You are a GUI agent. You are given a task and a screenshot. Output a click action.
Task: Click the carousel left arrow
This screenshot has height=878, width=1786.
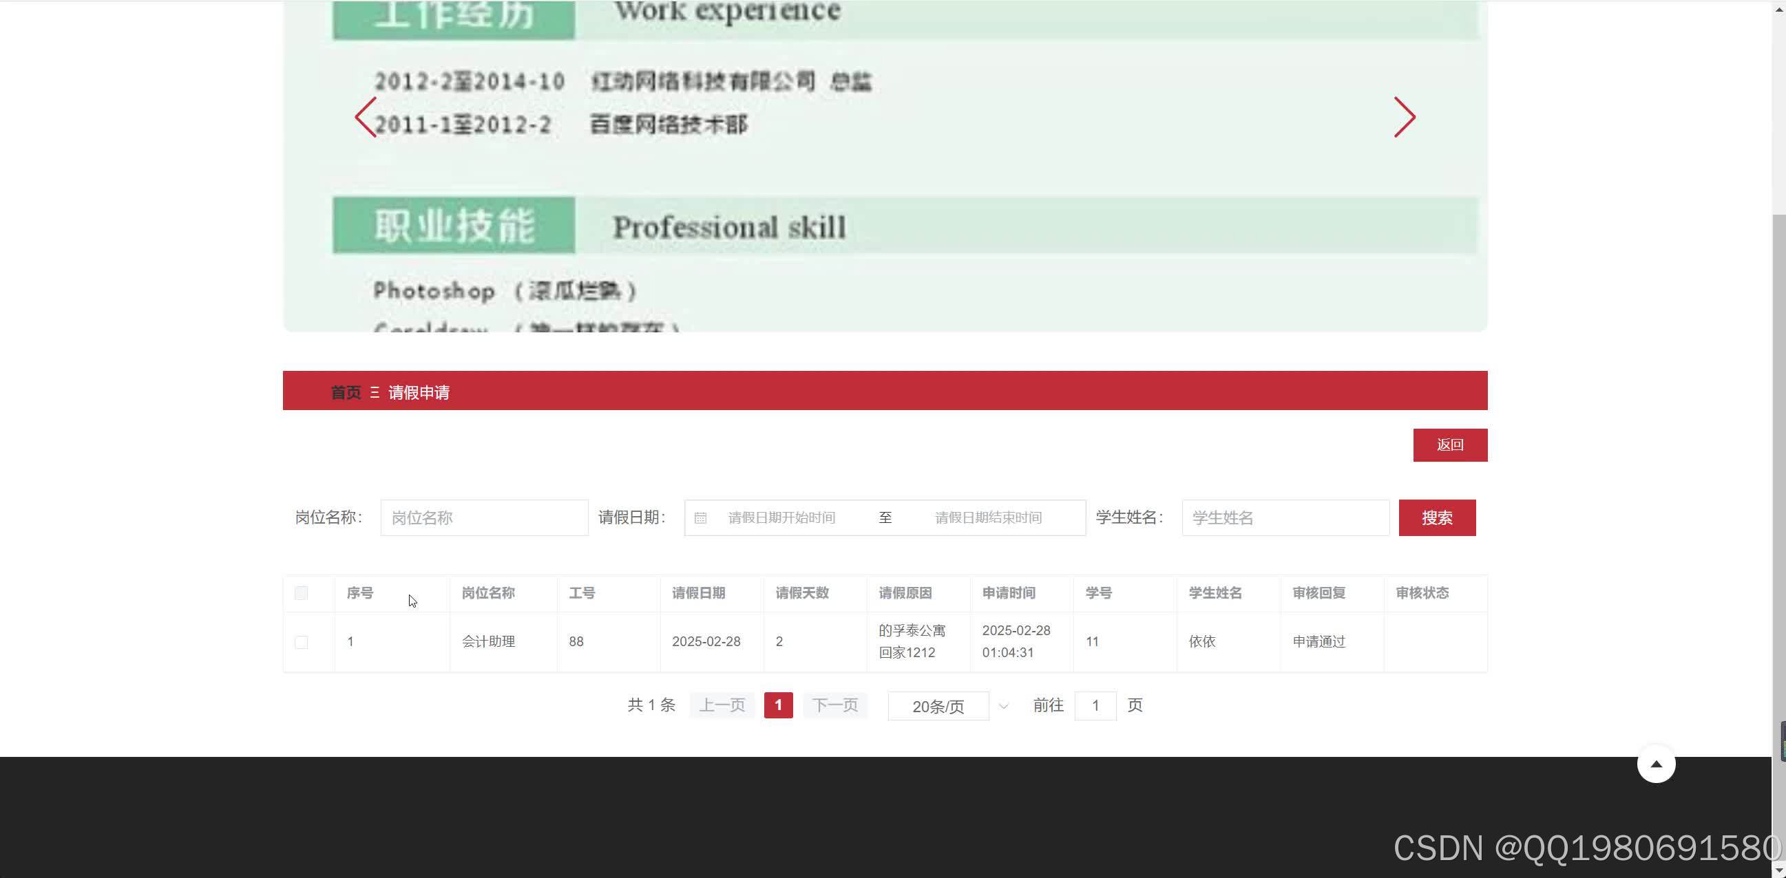pyautogui.click(x=366, y=117)
